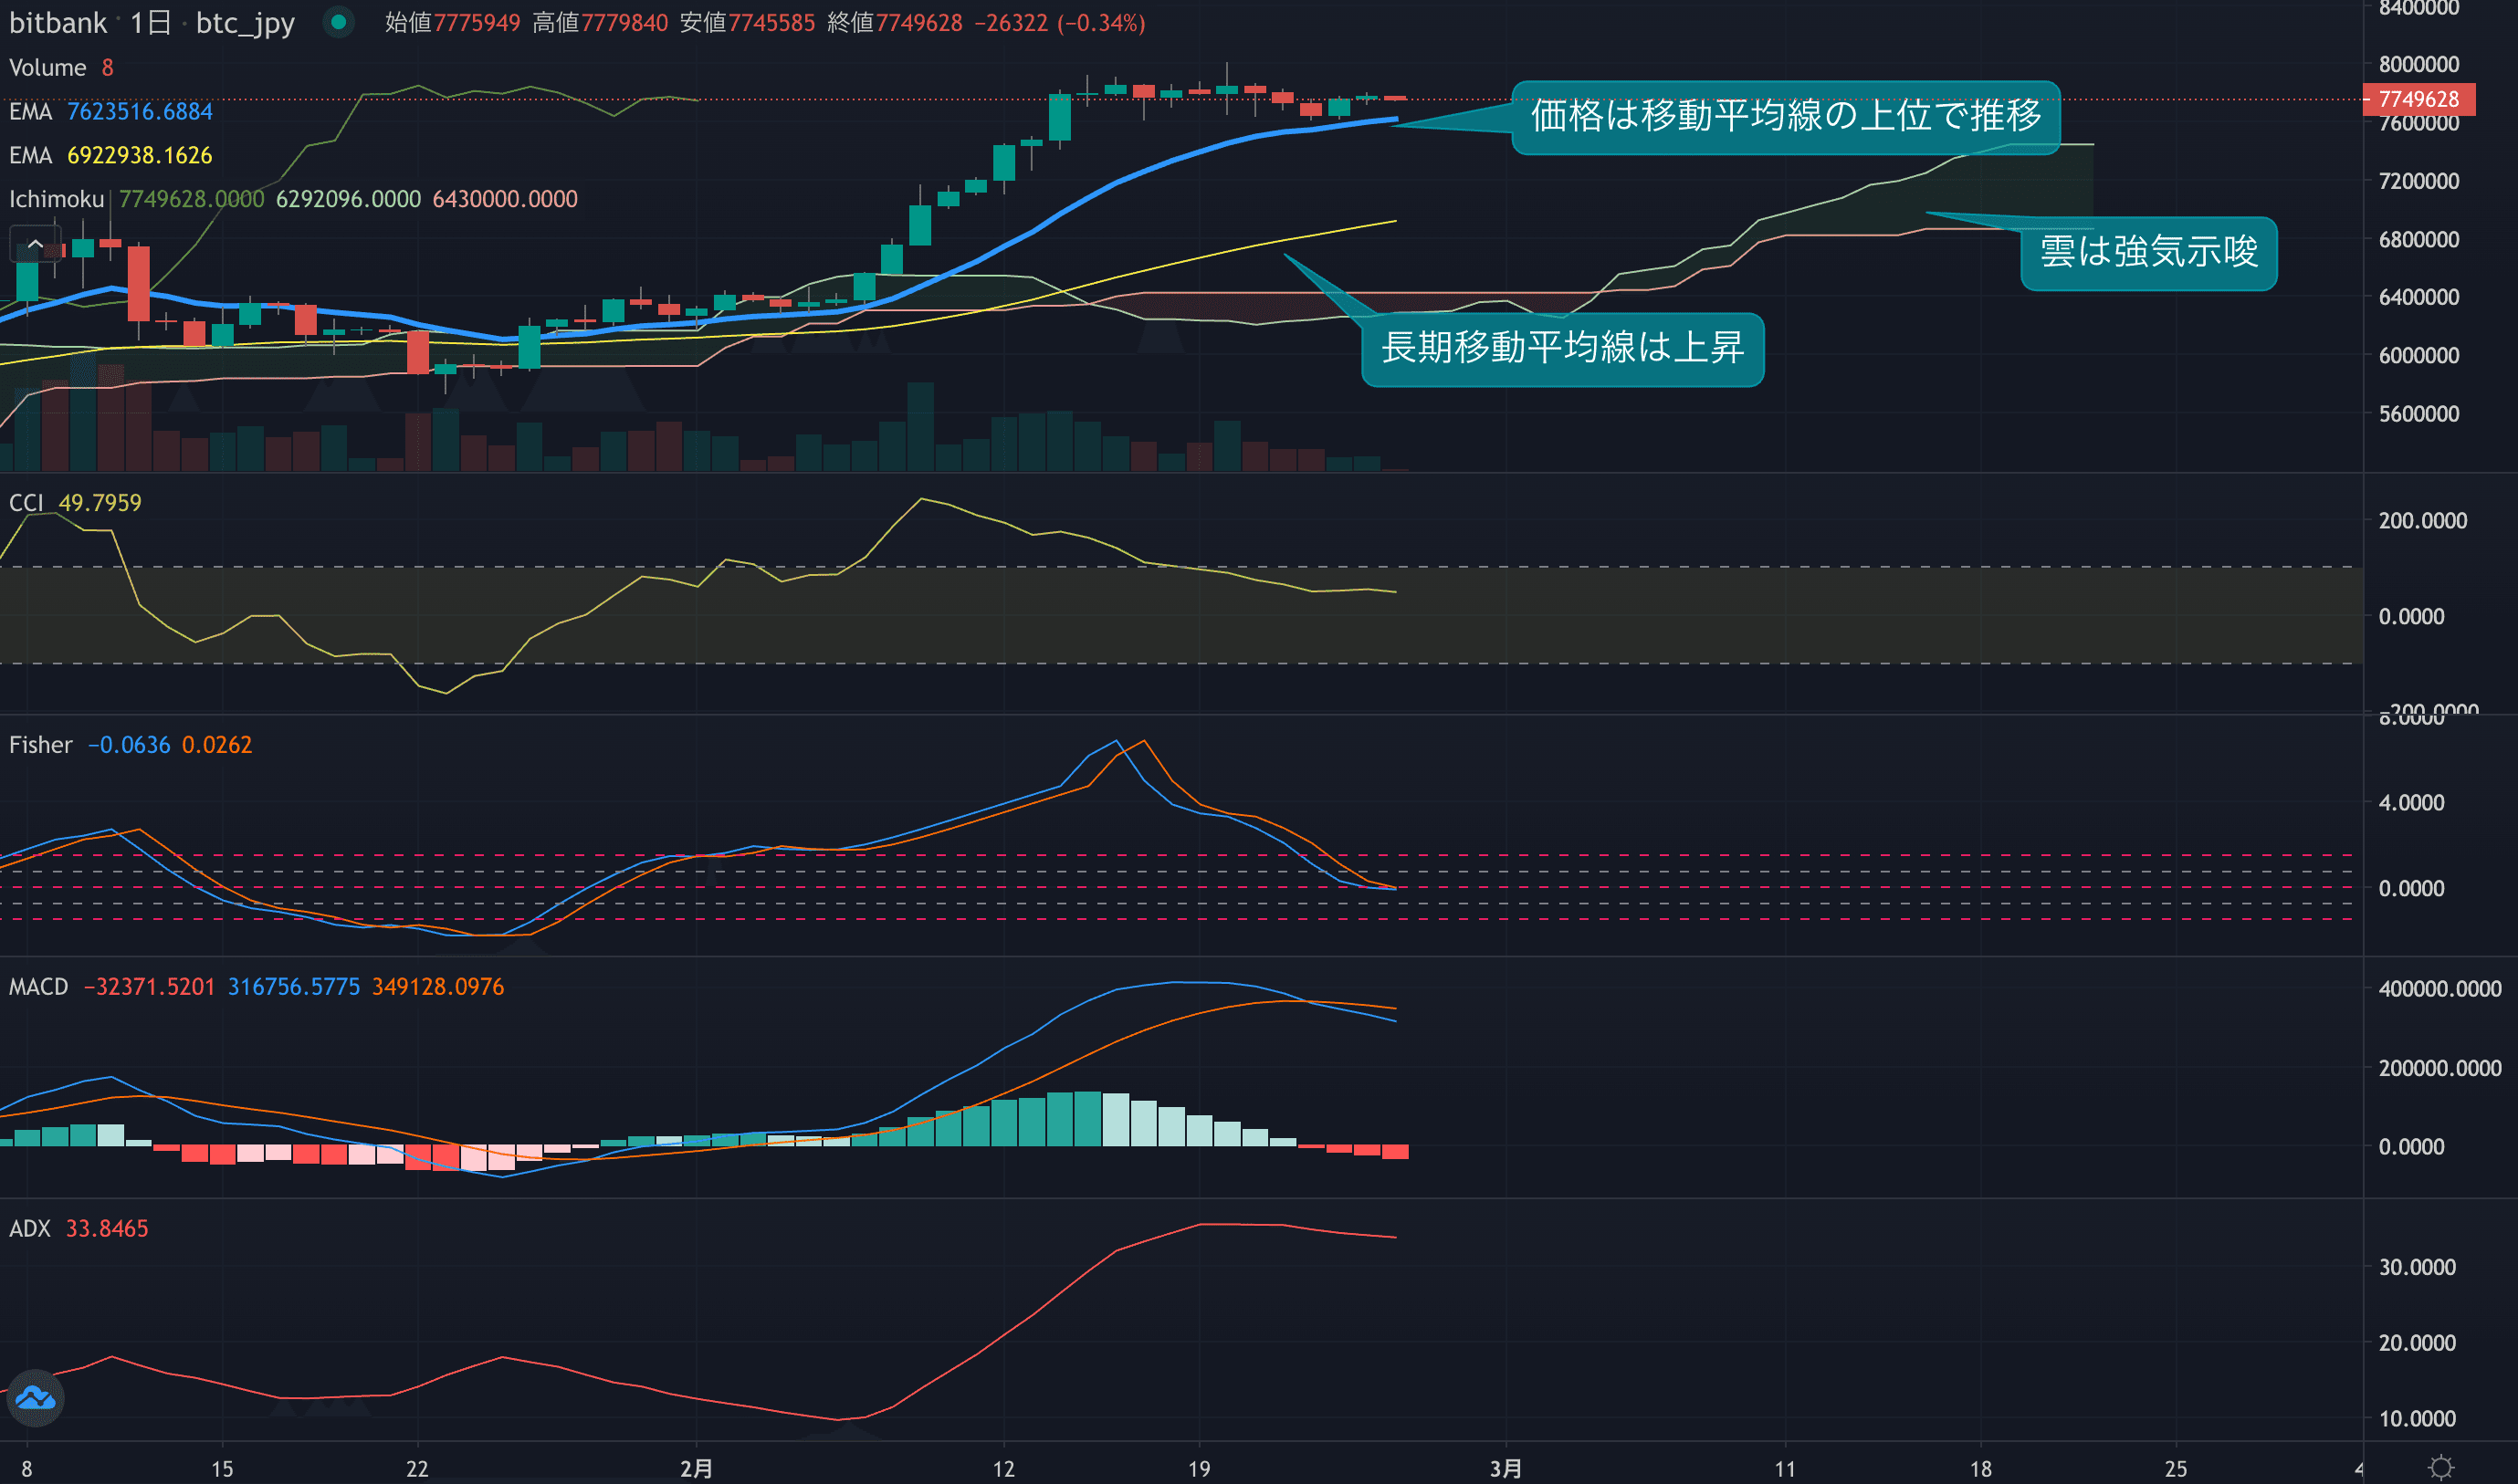
Task: Click the TradingView cloud logo icon
Action: tap(35, 1397)
